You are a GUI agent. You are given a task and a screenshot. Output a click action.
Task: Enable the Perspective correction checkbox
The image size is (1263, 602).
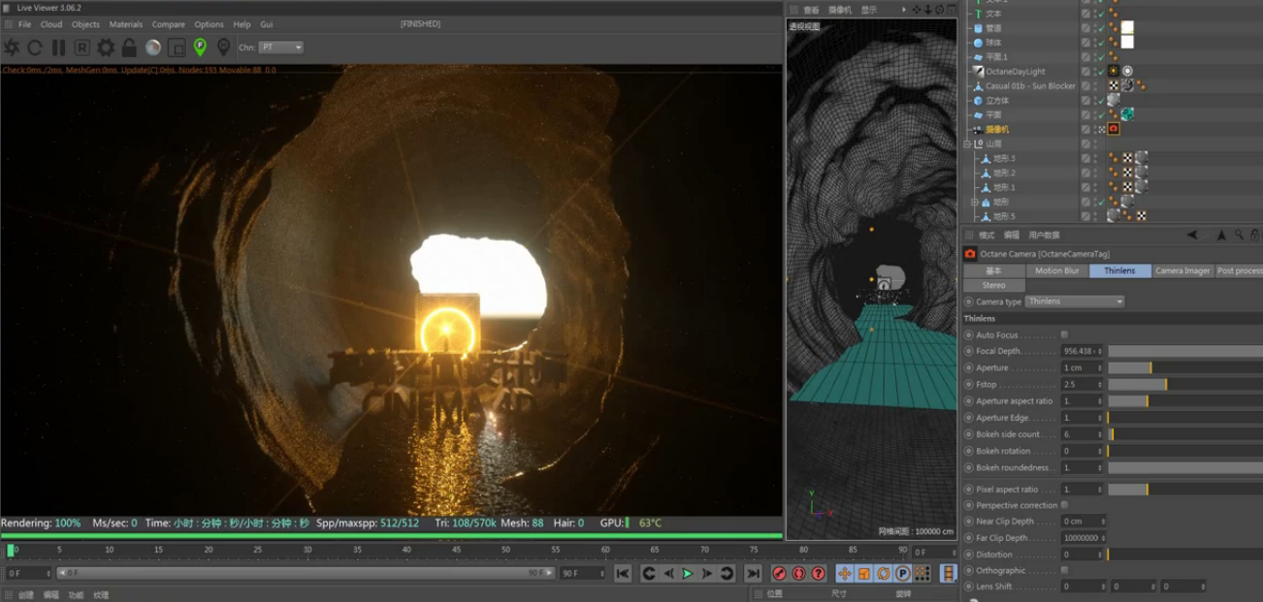(x=1064, y=505)
